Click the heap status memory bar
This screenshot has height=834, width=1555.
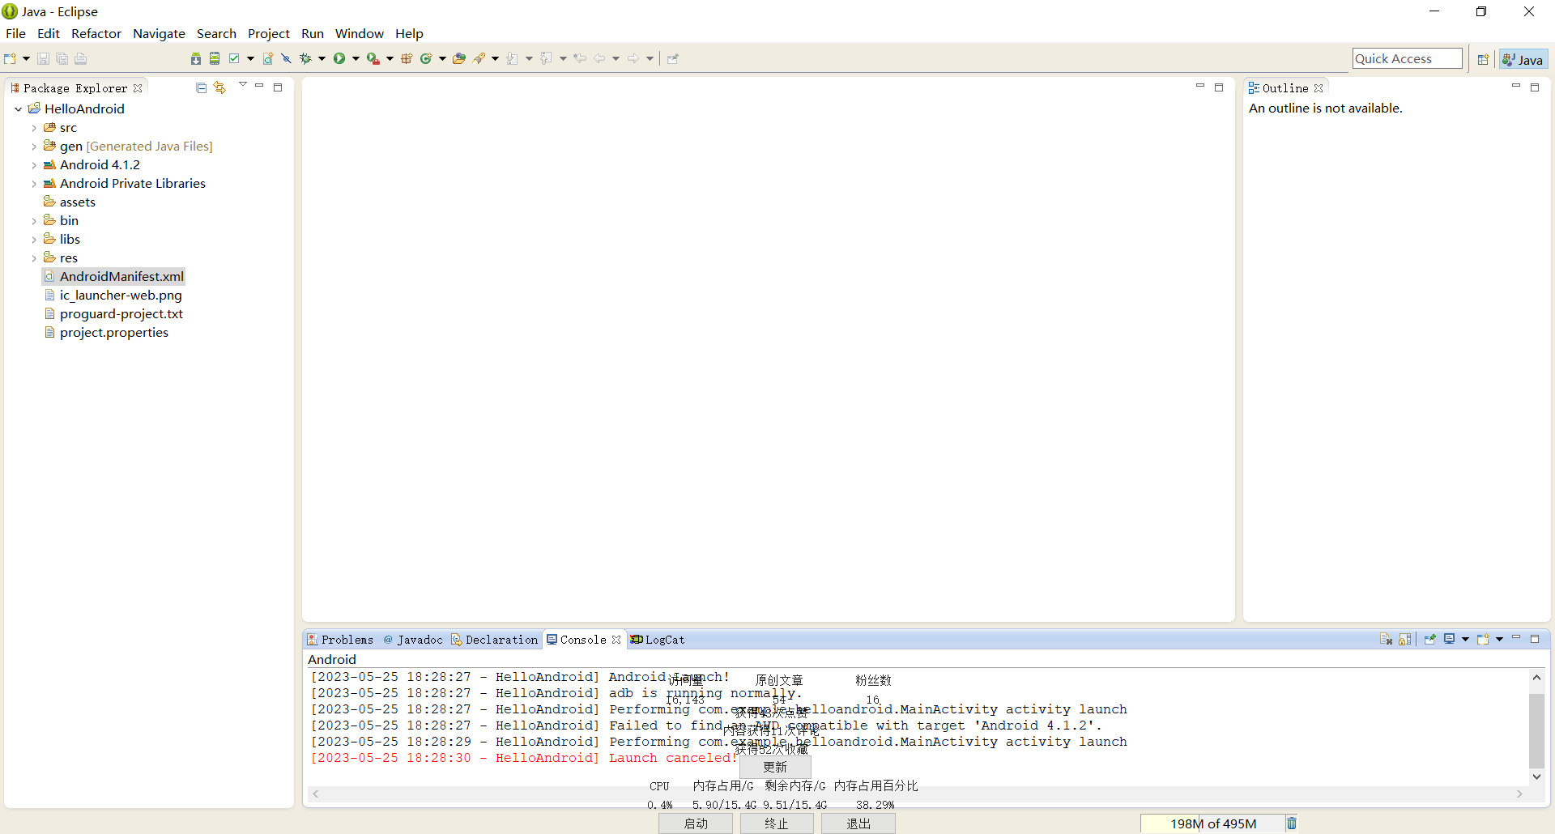[1212, 823]
